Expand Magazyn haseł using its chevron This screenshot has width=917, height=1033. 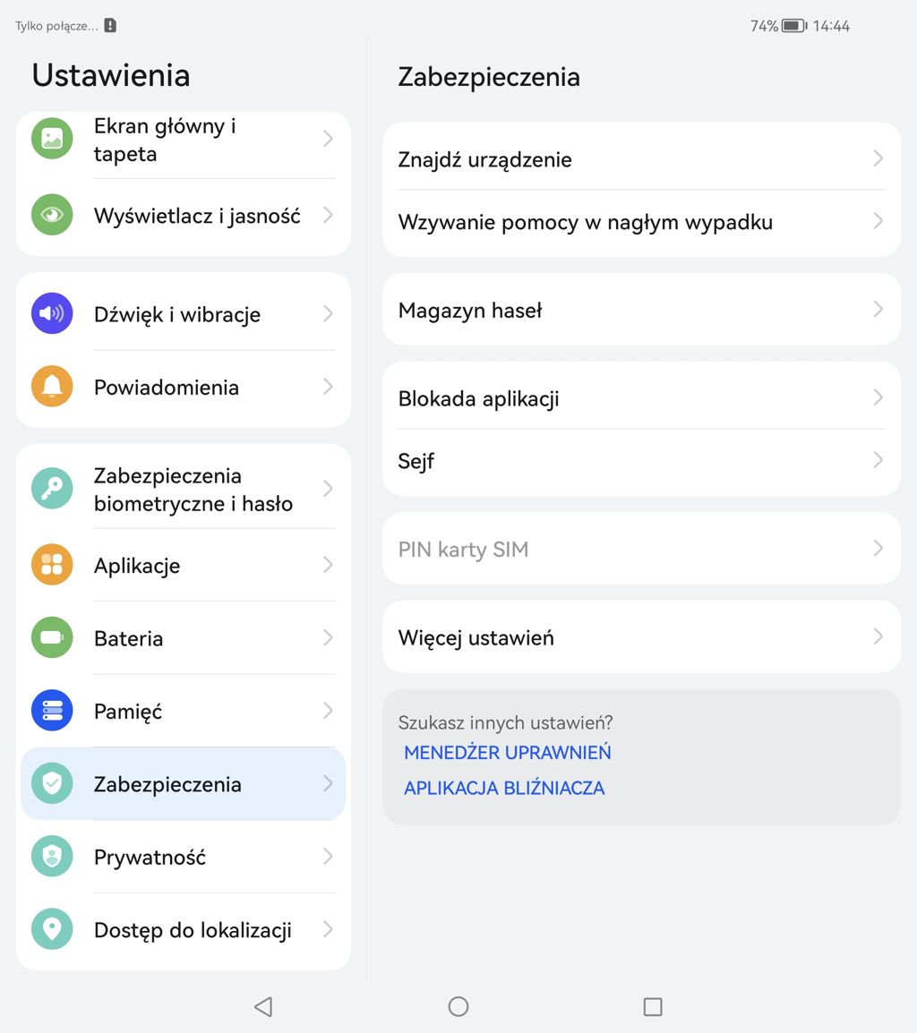tap(878, 310)
